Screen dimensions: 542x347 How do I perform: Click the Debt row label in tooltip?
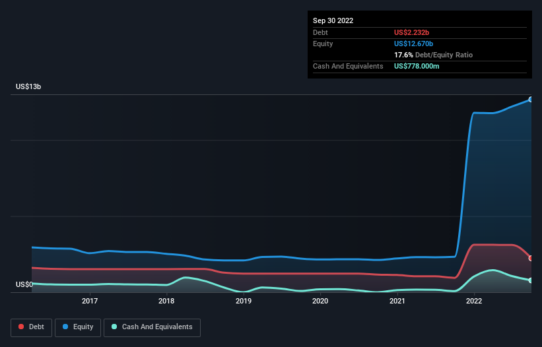[320, 32]
